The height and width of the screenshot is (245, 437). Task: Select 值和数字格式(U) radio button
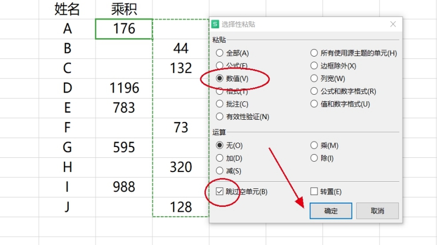(x=314, y=104)
